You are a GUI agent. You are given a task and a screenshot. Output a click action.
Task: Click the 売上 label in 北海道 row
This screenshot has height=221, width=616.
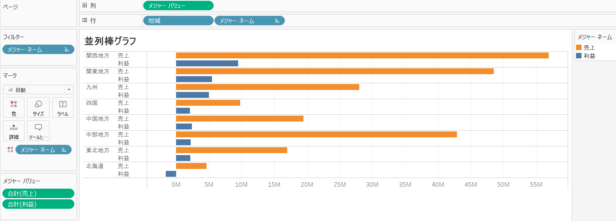pyautogui.click(x=123, y=166)
